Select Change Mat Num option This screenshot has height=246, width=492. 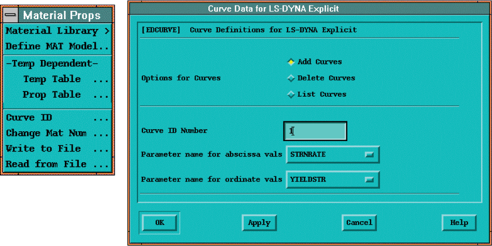(x=58, y=133)
